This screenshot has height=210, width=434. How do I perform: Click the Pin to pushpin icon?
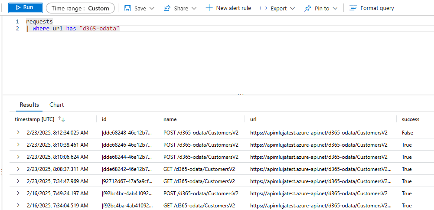pos(307,8)
